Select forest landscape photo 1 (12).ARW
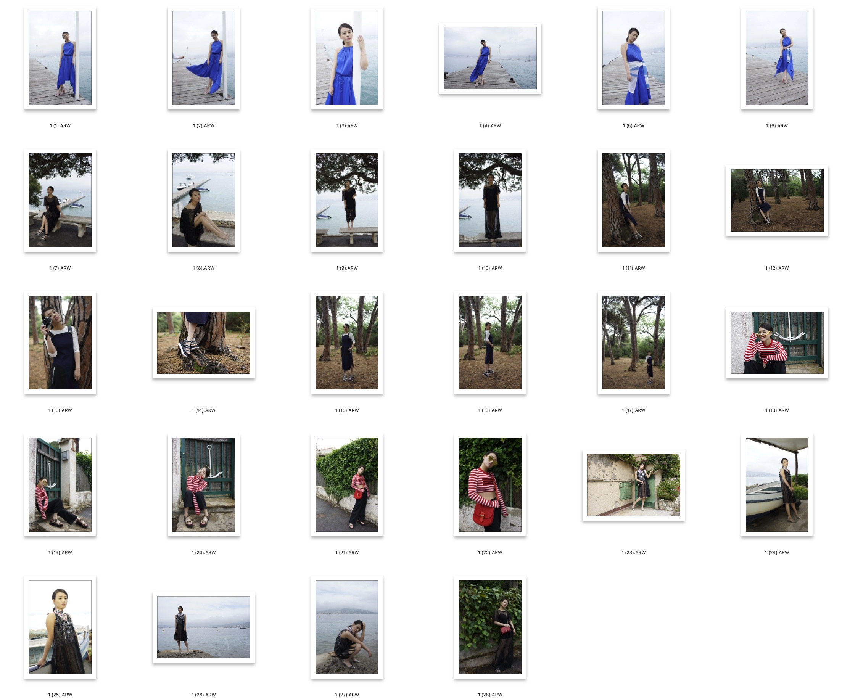Viewport: 842px width, 698px height. pos(777,200)
